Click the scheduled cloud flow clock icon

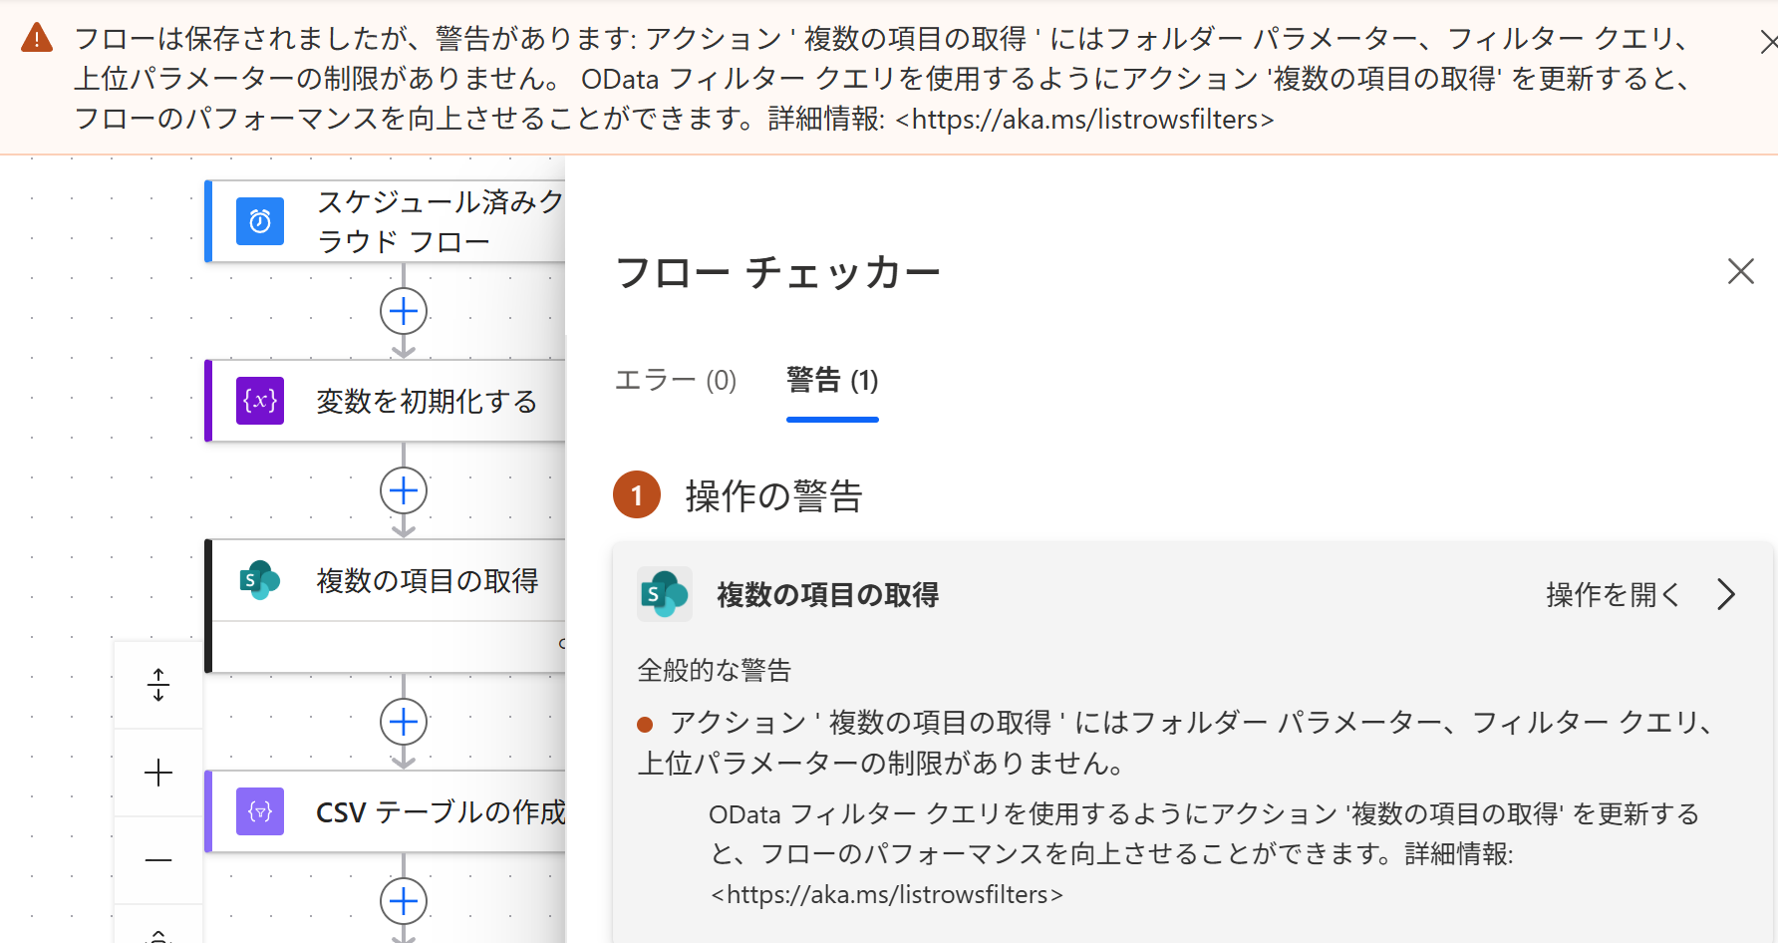[x=260, y=221]
